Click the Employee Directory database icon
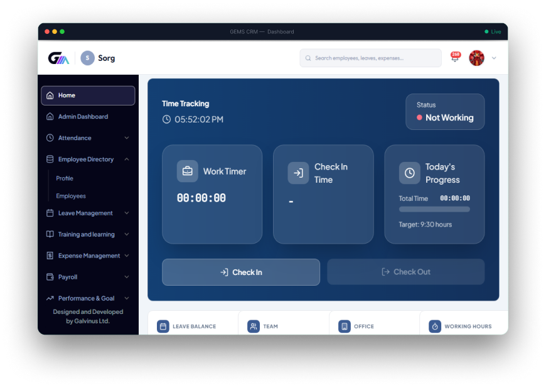The image size is (546, 388). tap(50, 159)
